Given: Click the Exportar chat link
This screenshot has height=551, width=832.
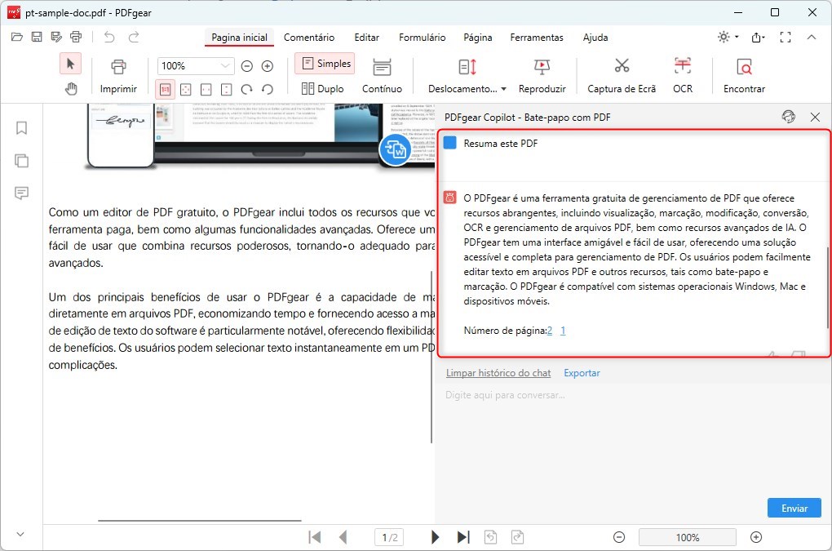Looking at the screenshot, I should click(582, 373).
